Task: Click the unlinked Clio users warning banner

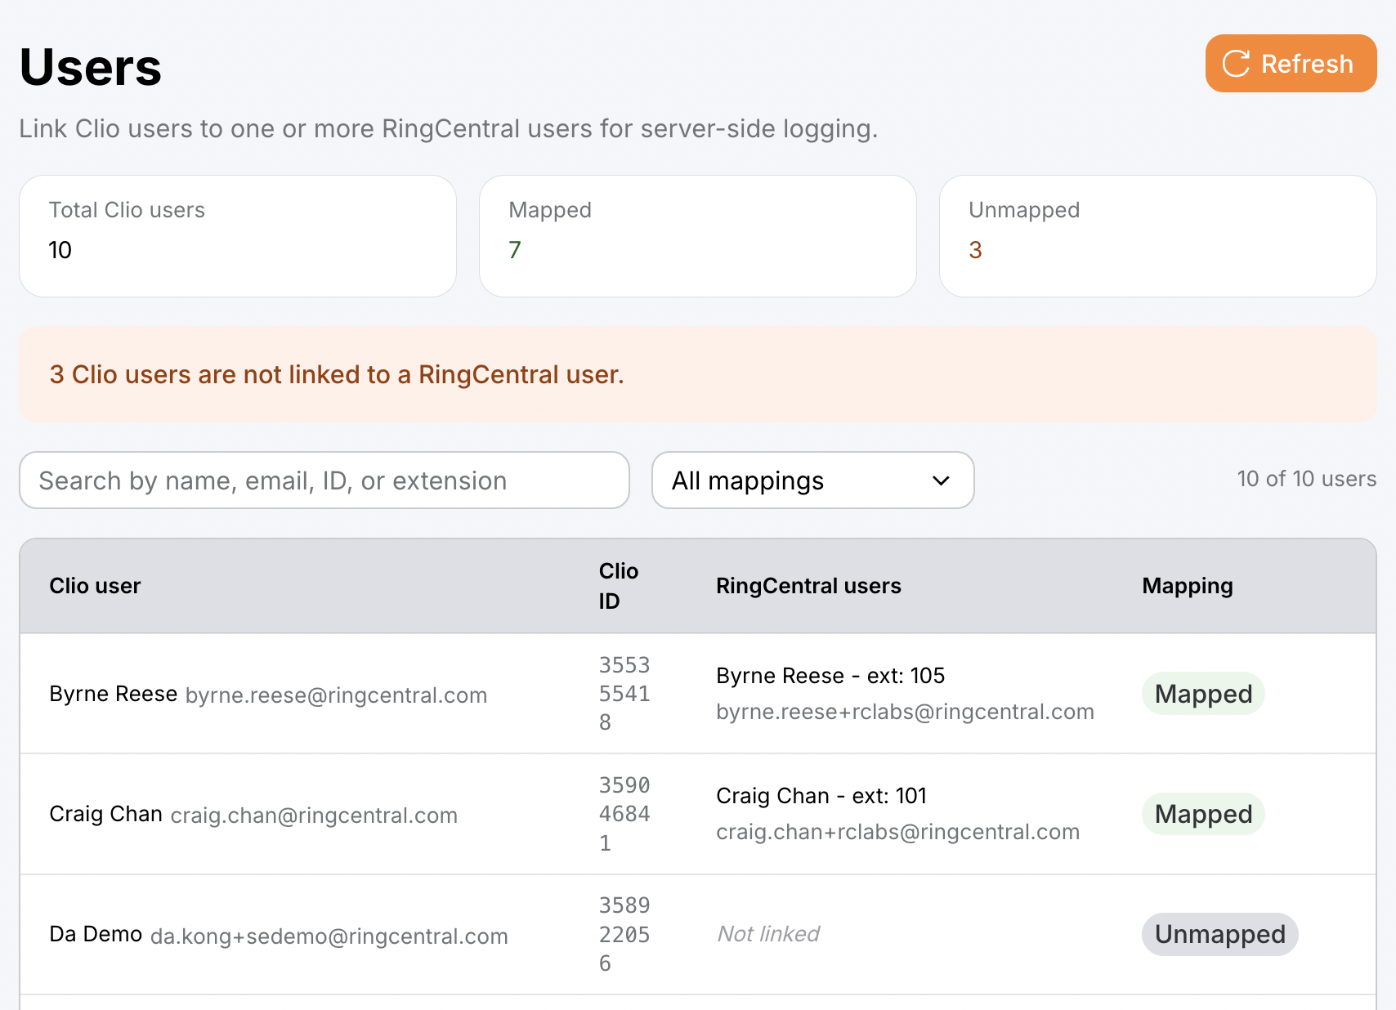Action: (698, 374)
